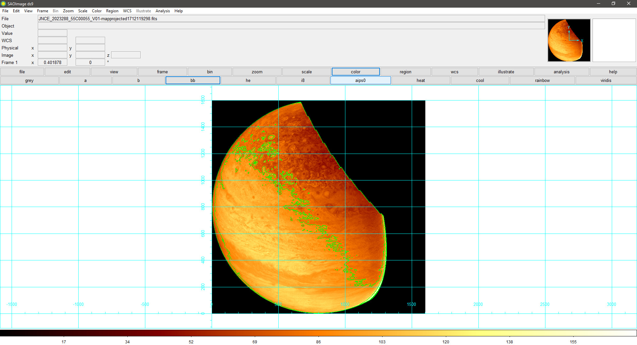Pick the aips0 colormap
Viewport: 637px width, 345px height.
pos(360,81)
